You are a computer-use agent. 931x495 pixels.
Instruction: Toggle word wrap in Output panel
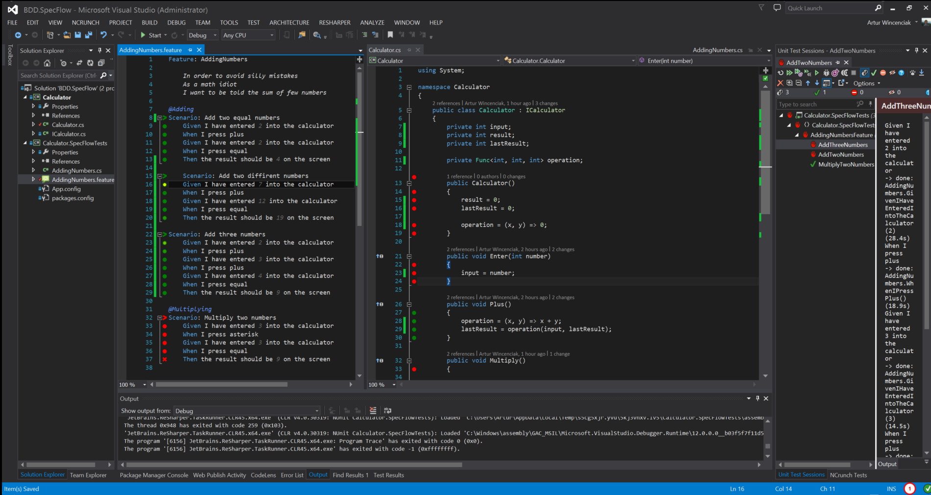[x=387, y=411]
